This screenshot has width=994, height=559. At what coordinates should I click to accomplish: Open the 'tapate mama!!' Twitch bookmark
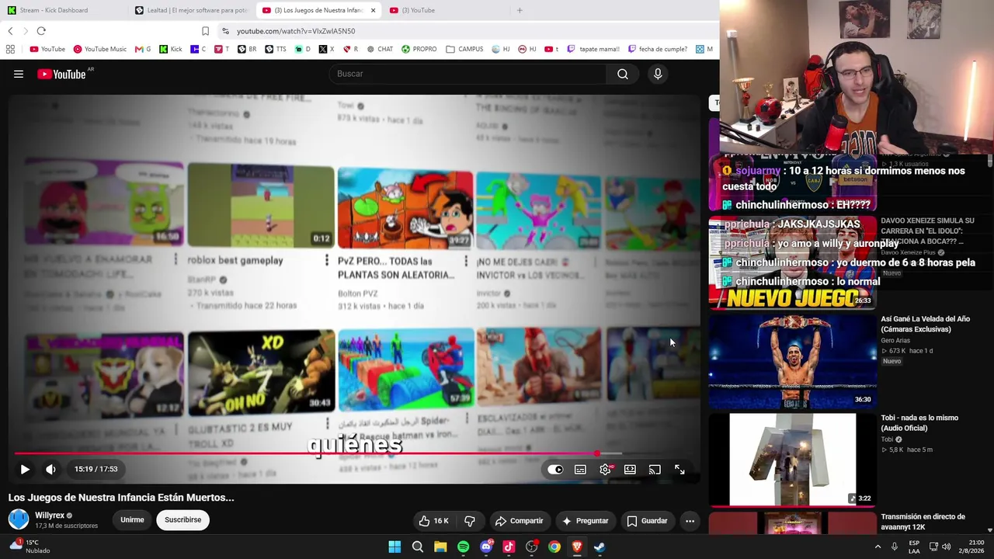(593, 49)
